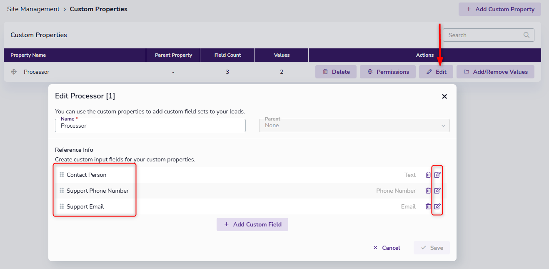The image size is (549, 269).
Task: Edit the Support Email field
Action: pyautogui.click(x=437, y=206)
